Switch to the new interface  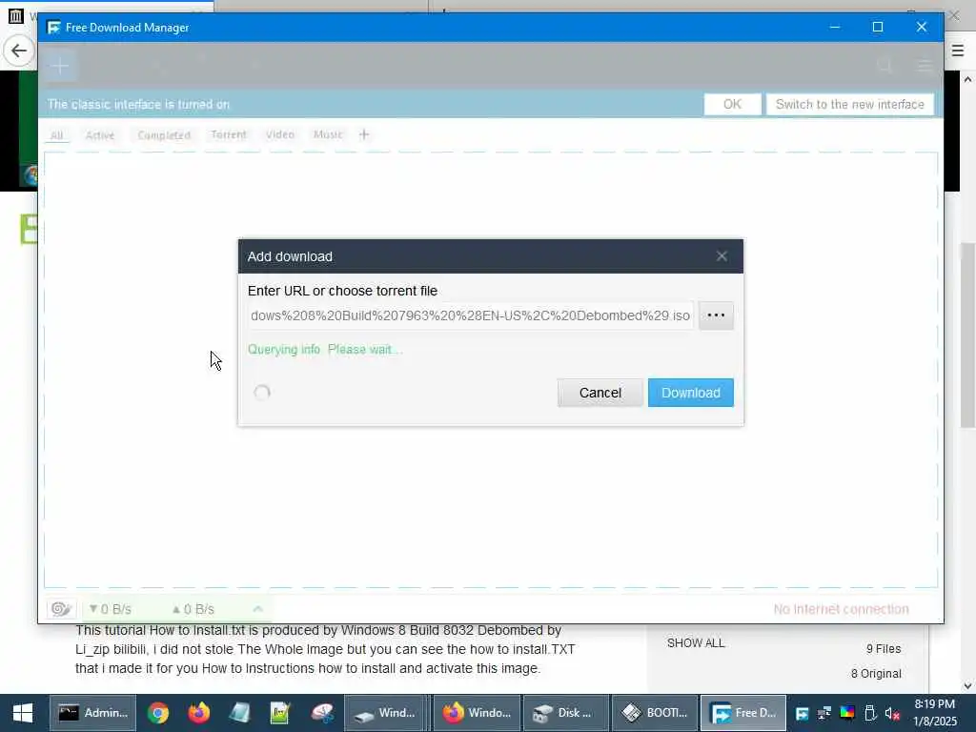849,105
